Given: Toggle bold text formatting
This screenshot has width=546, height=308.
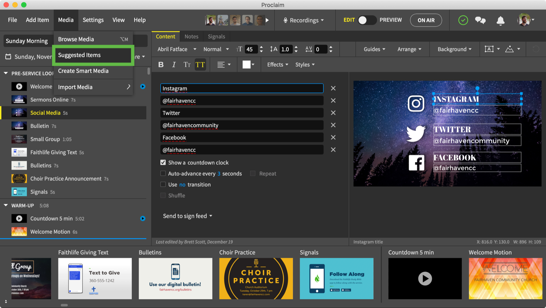Looking at the screenshot, I should [x=161, y=65].
